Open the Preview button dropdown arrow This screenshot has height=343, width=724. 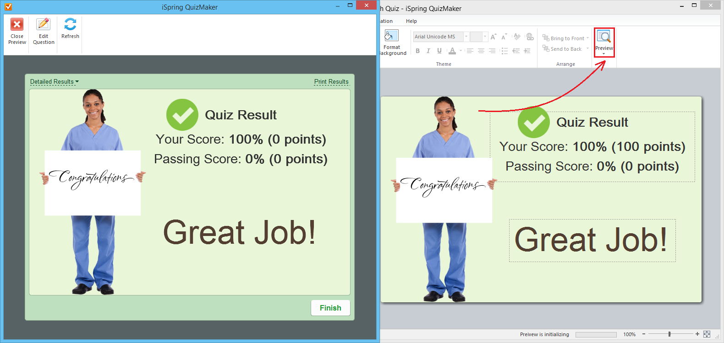tap(604, 54)
